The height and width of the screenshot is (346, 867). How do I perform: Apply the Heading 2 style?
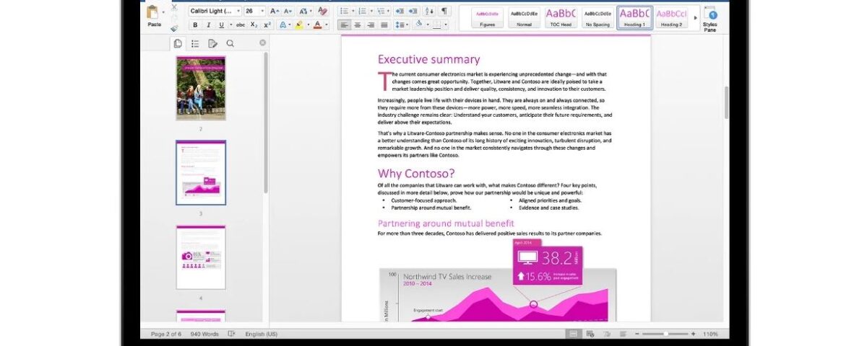point(671,17)
